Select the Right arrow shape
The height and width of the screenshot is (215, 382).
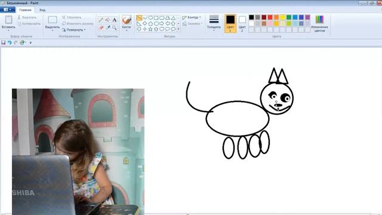162,23
